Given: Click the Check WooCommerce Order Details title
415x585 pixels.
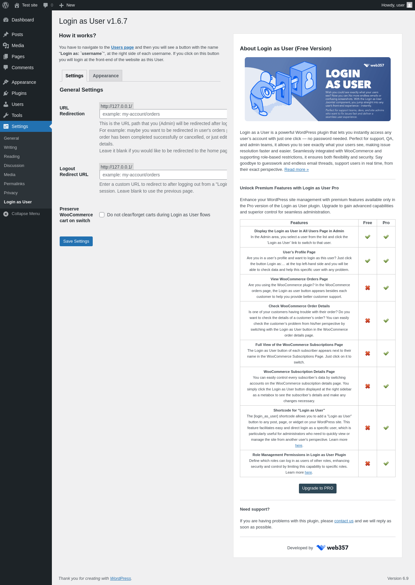Looking at the screenshot, I should (x=299, y=306).
